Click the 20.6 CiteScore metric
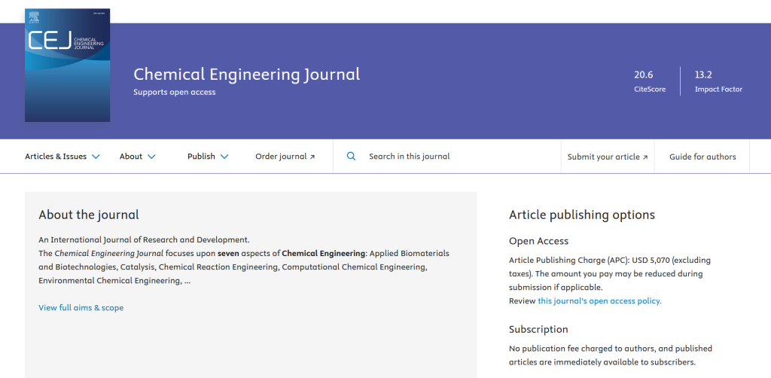 point(644,75)
